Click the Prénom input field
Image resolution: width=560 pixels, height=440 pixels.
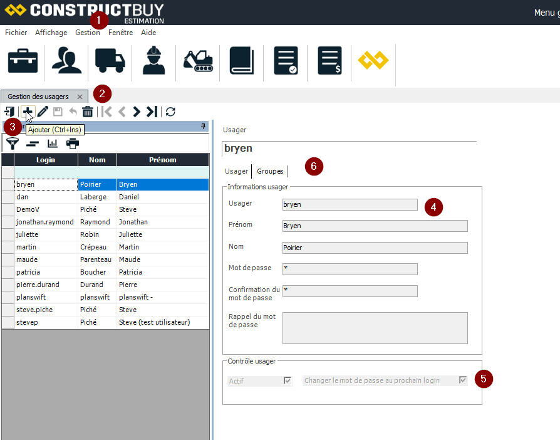375,226
